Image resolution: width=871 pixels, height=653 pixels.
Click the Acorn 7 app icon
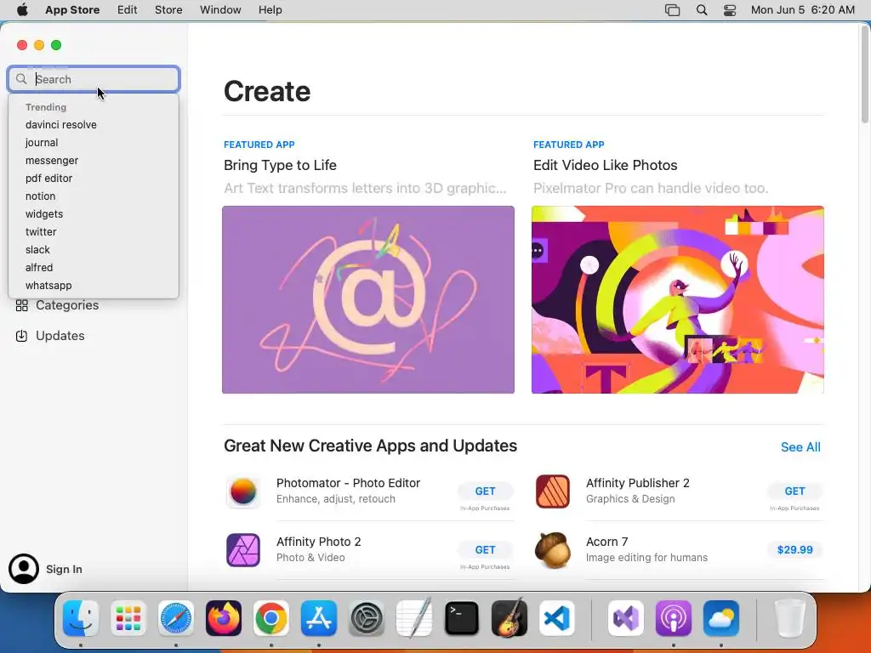(552, 550)
